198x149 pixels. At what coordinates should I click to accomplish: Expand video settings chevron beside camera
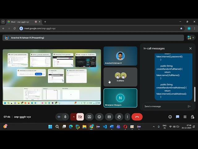[74, 117]
